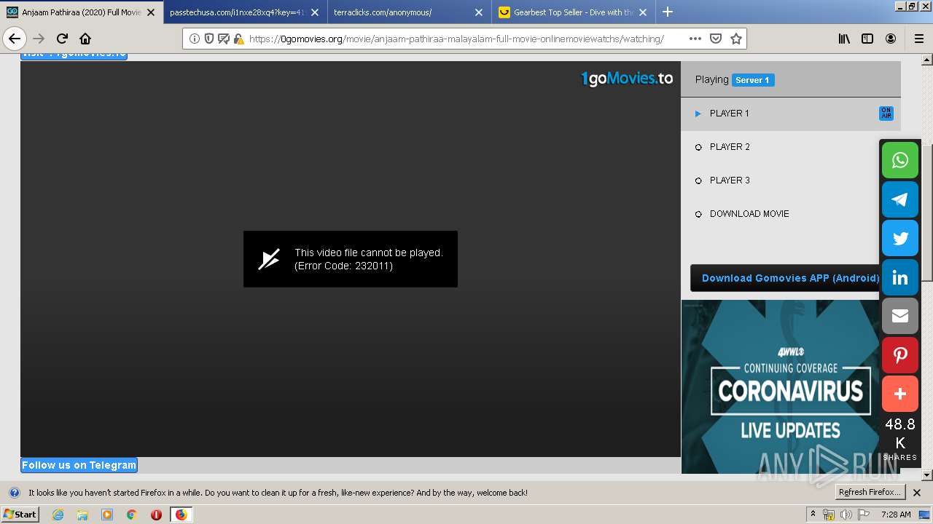This screenshot has width=933, height=524.
Task: Open the Coronavirus Live Updates ad
Action: (x=781, y=386)
